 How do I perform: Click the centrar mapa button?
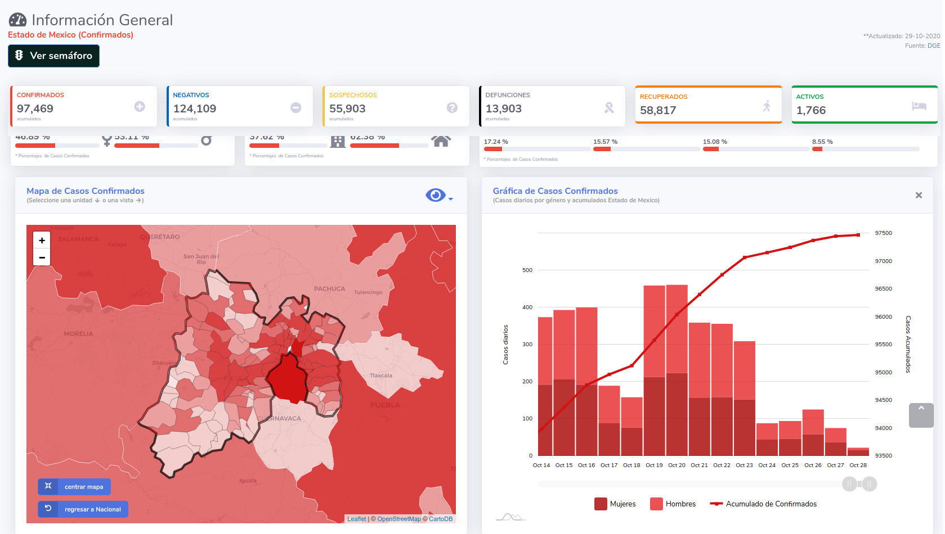point(74,487)
